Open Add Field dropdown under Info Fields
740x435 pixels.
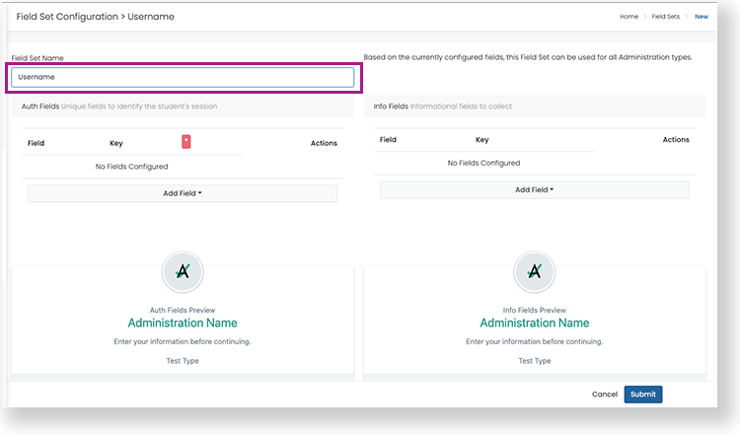coord(535,189)
